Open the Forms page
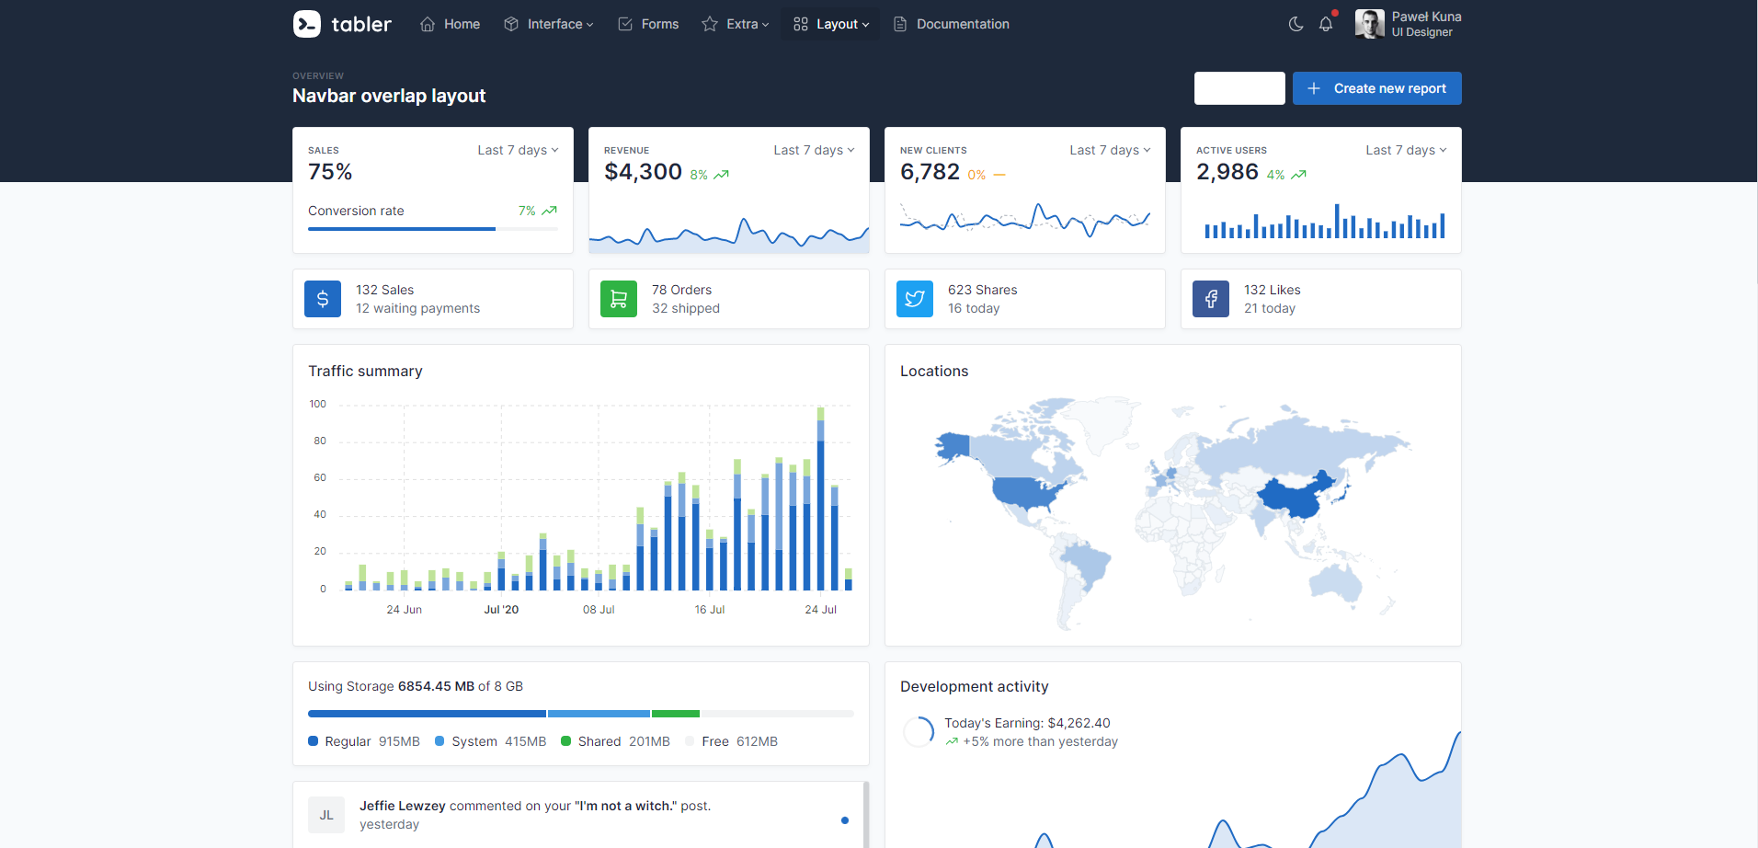The width and height of the screenshot is (1758, 848). [x=648, y=24]
